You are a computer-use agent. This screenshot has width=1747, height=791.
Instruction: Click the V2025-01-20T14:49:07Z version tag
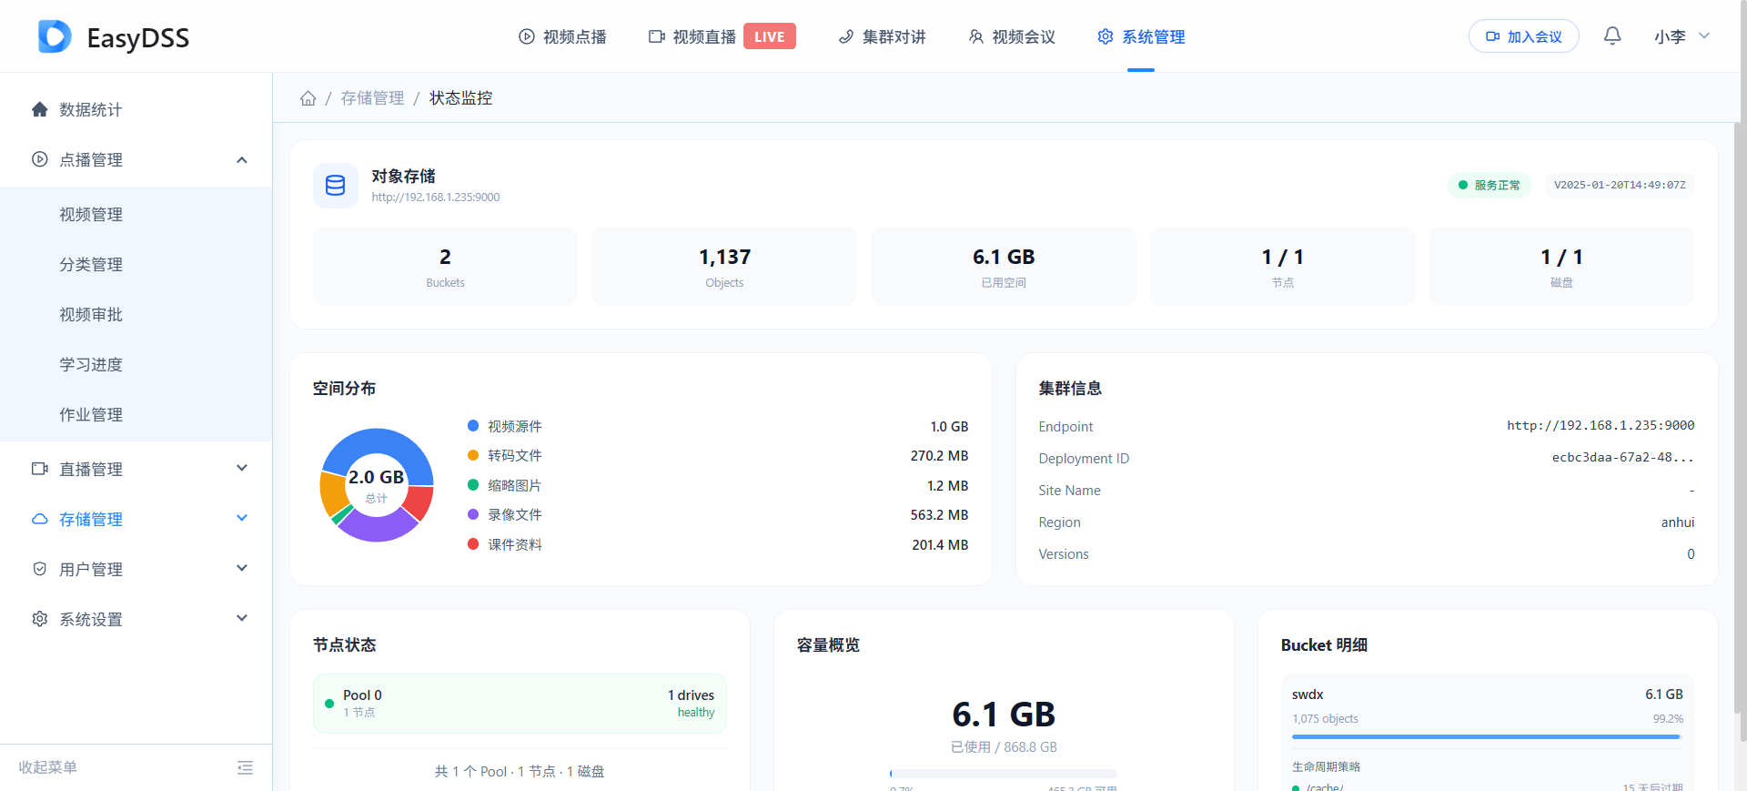[1620, 185]
